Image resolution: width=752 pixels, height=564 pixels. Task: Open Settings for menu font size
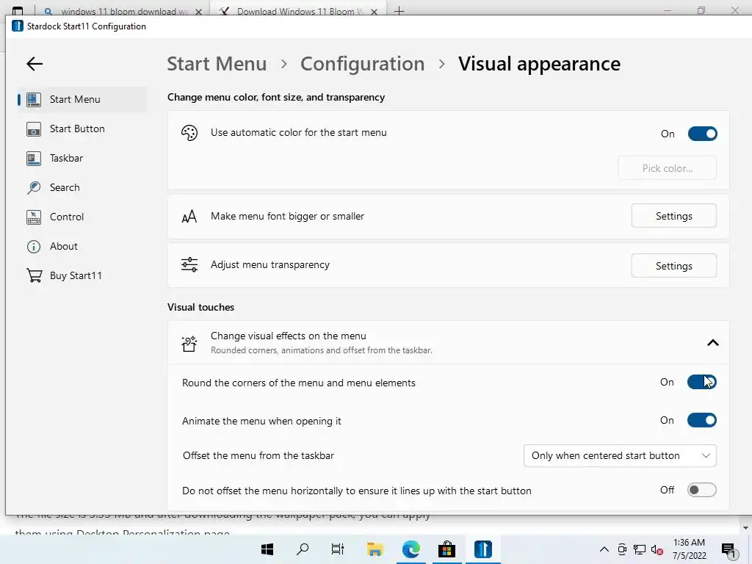click(x=674, y=217)
